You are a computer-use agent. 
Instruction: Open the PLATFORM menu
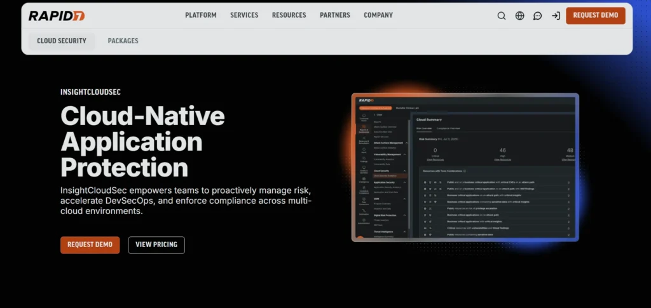click(200, 15)
